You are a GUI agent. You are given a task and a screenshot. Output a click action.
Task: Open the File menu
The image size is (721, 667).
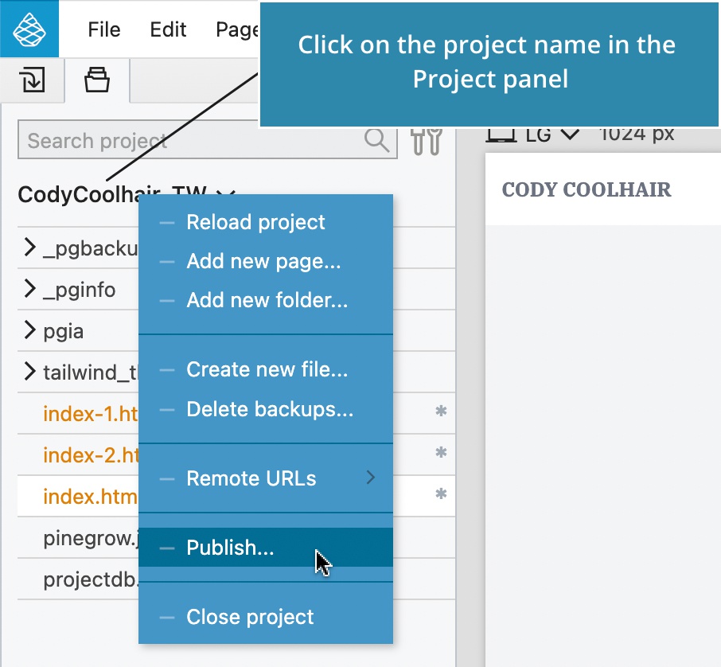pos(104,29)
